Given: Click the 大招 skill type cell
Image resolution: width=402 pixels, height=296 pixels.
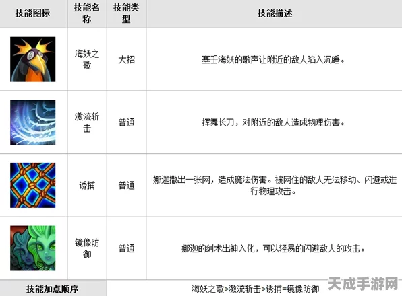Looking at the screenshot, I should pos(126,60).
